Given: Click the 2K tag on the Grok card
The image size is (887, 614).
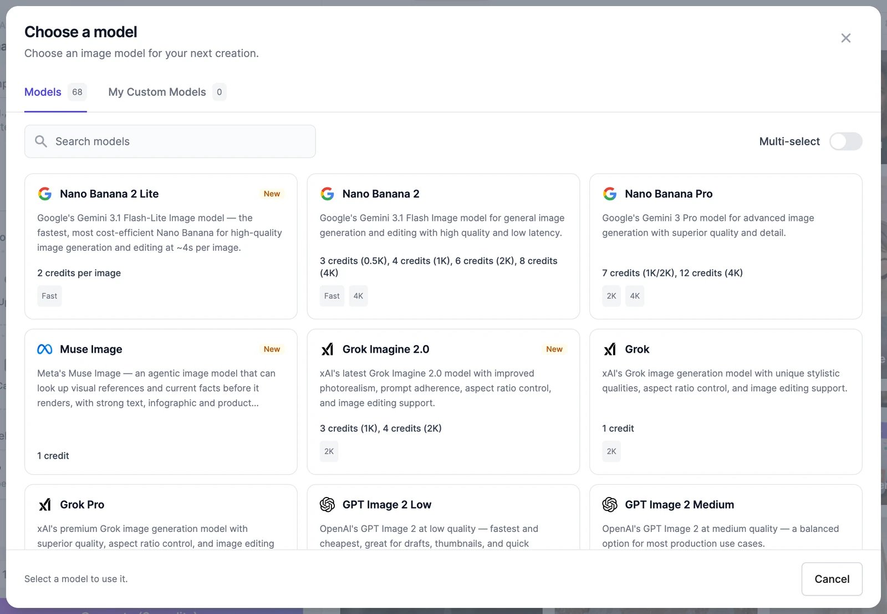Looking at the screenshot, I should tap(611, 451).
